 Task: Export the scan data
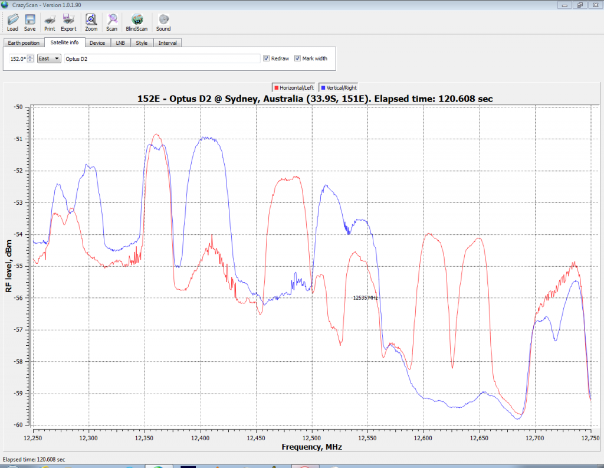click(68, 22)
